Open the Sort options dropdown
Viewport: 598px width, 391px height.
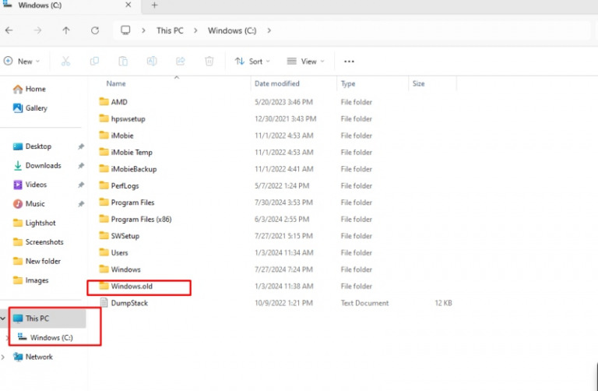pos(252,61)
